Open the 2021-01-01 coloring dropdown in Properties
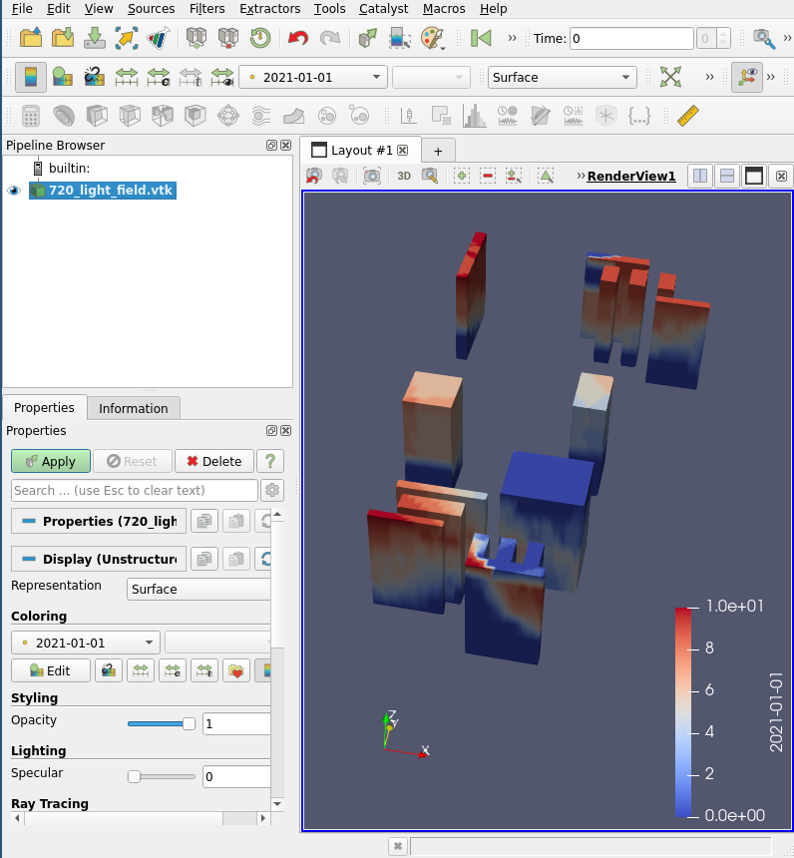The height and width of the screenshot is (858, 794). tap(85, 643)
